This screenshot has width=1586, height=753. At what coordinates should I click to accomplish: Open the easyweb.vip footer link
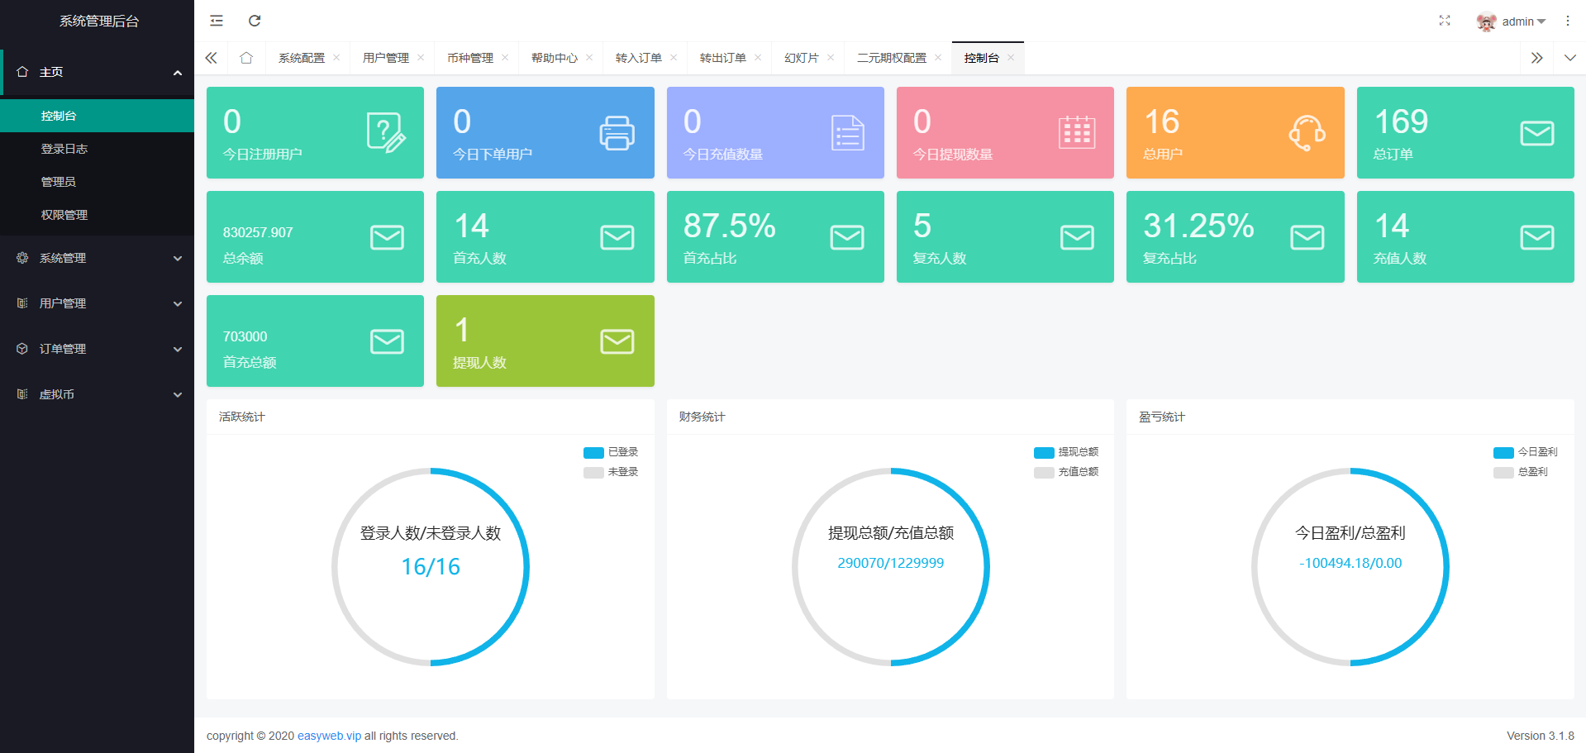[329, 736]
